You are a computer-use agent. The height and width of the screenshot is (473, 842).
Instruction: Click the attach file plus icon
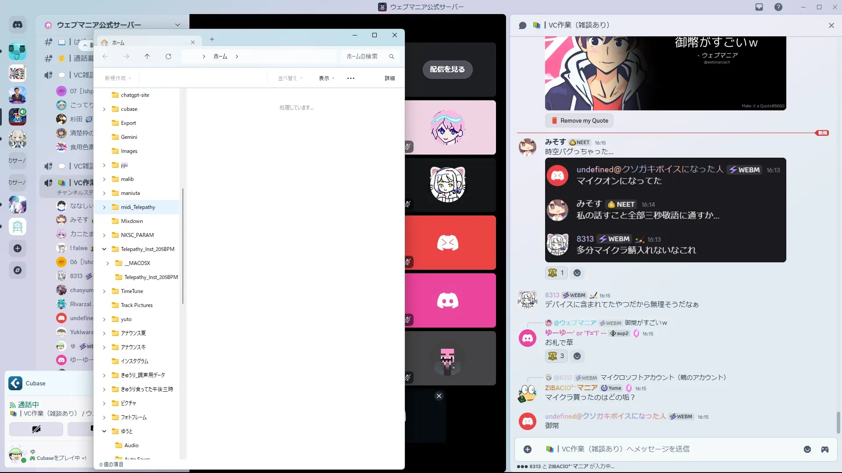[x=528, y=449]
